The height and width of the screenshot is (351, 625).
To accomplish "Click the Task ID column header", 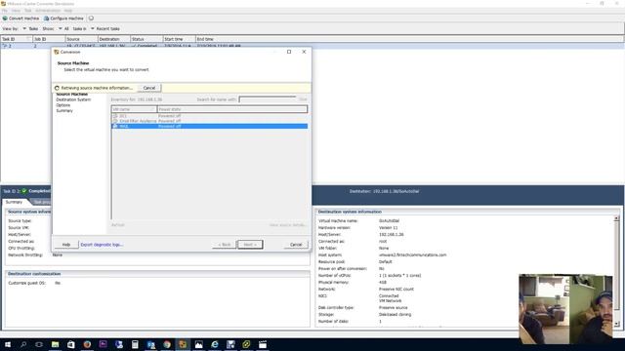I will click(16, 39).
